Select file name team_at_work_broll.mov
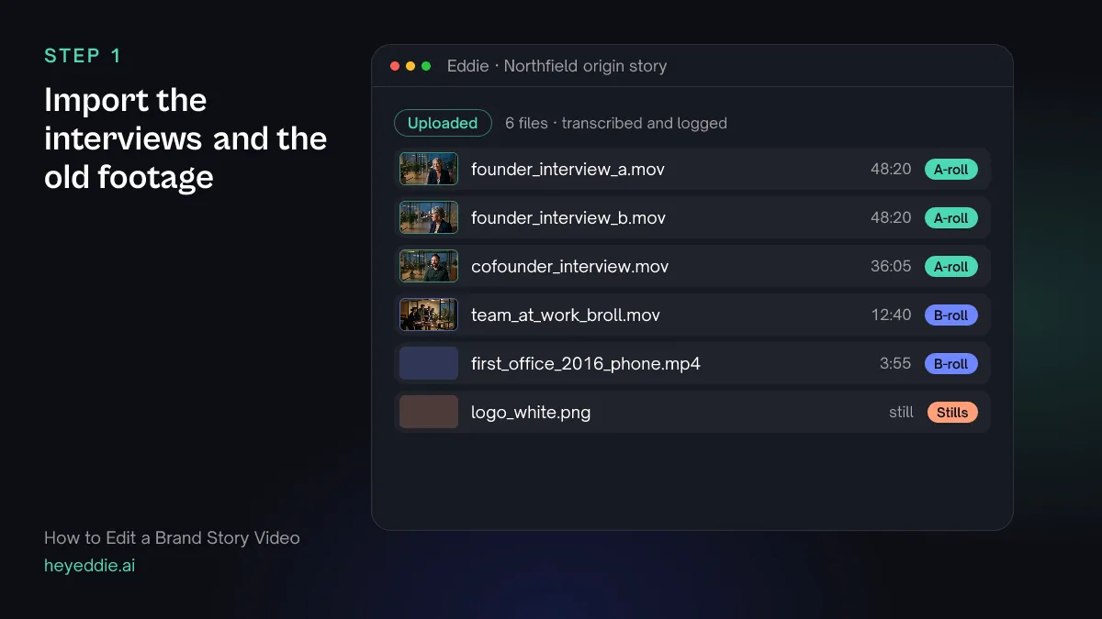The image size is (1102, 619). pyautogui.click(x=566, y=315)
